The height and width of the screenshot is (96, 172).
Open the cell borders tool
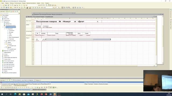(21, 8)
